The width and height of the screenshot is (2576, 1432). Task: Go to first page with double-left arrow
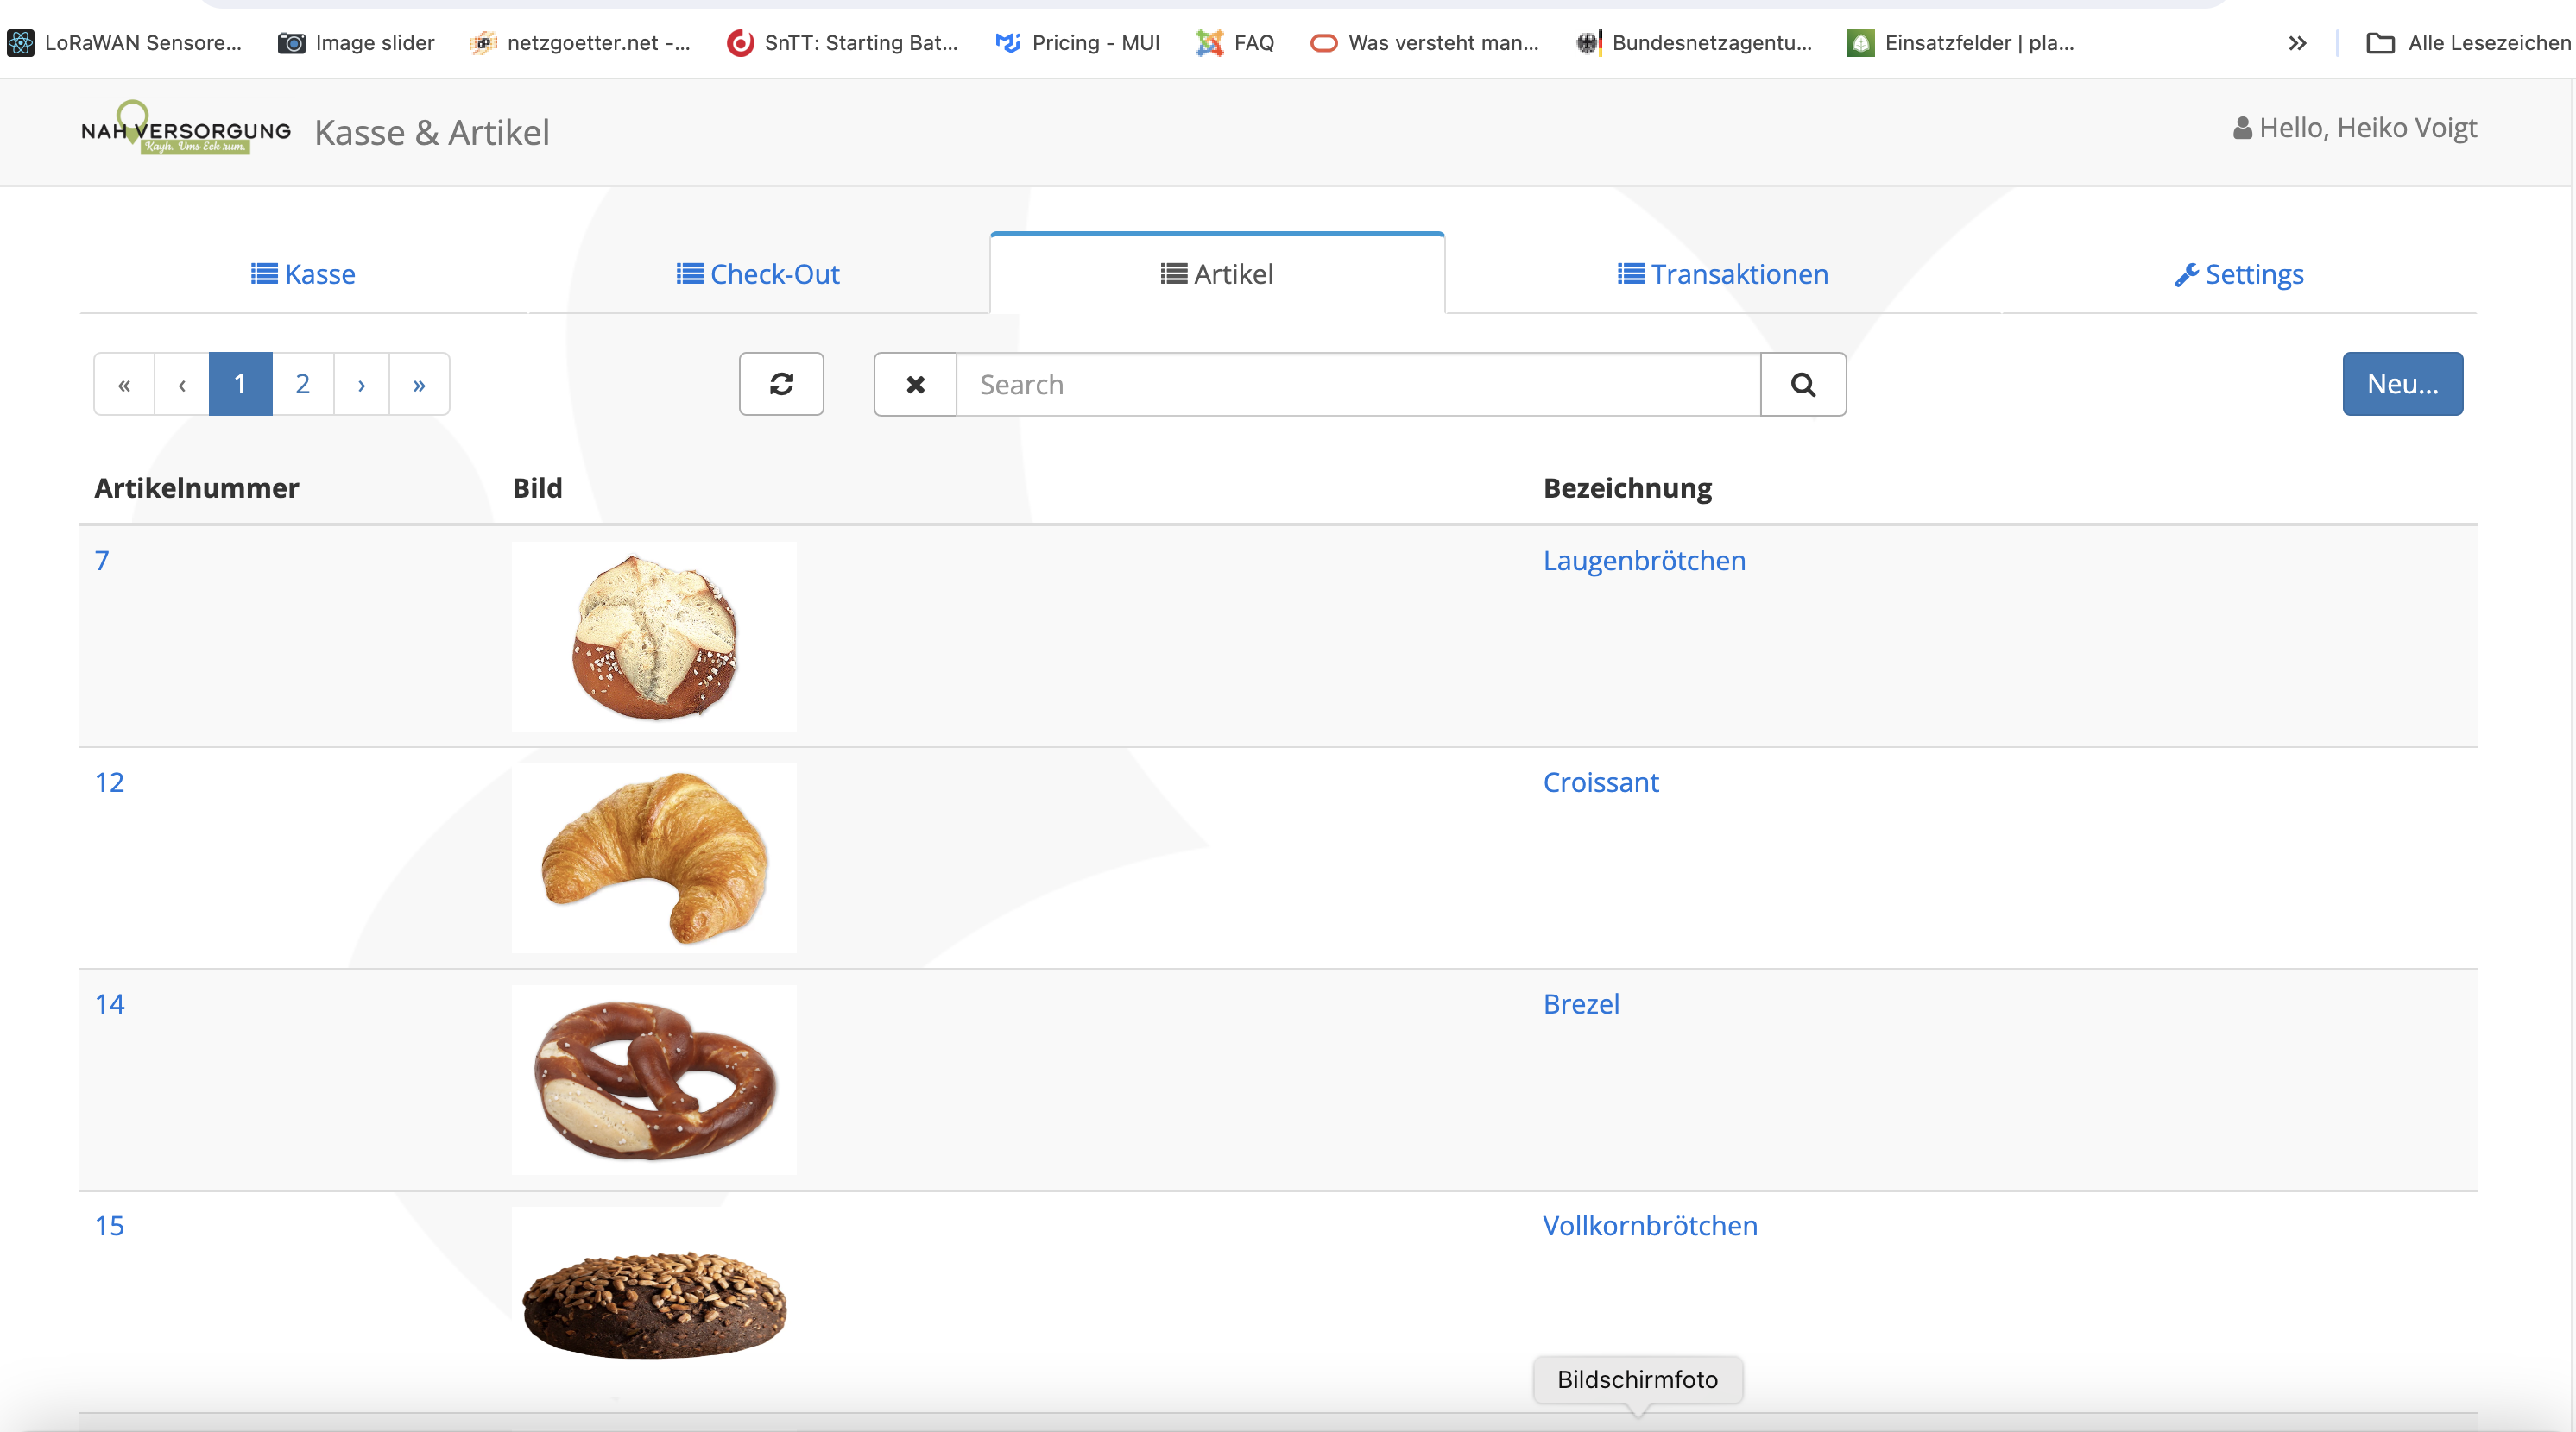coord(124,384)
